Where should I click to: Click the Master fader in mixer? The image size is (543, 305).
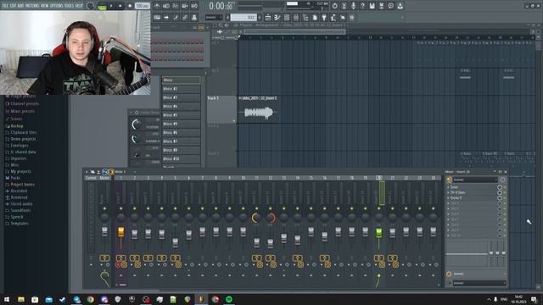click(104, 231)
